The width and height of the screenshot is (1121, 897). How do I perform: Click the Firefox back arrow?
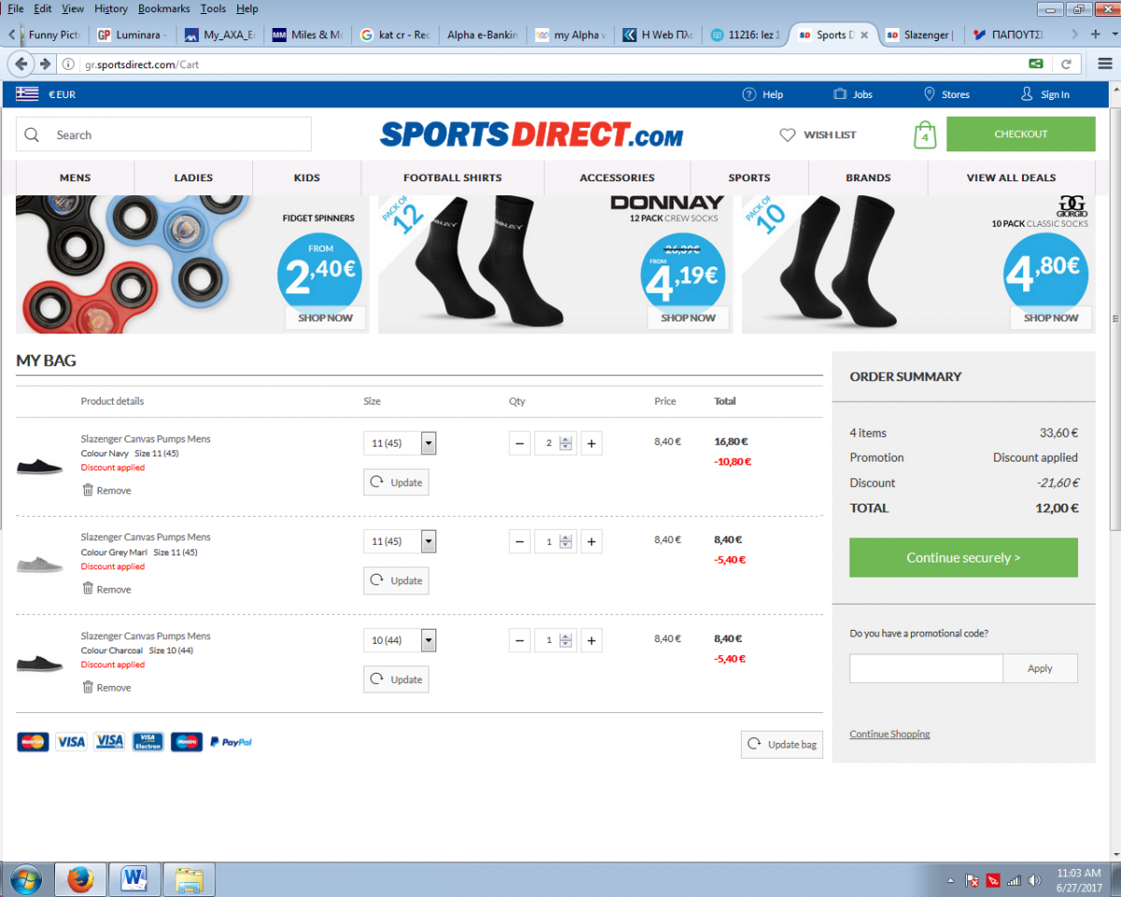coord(21,64)
